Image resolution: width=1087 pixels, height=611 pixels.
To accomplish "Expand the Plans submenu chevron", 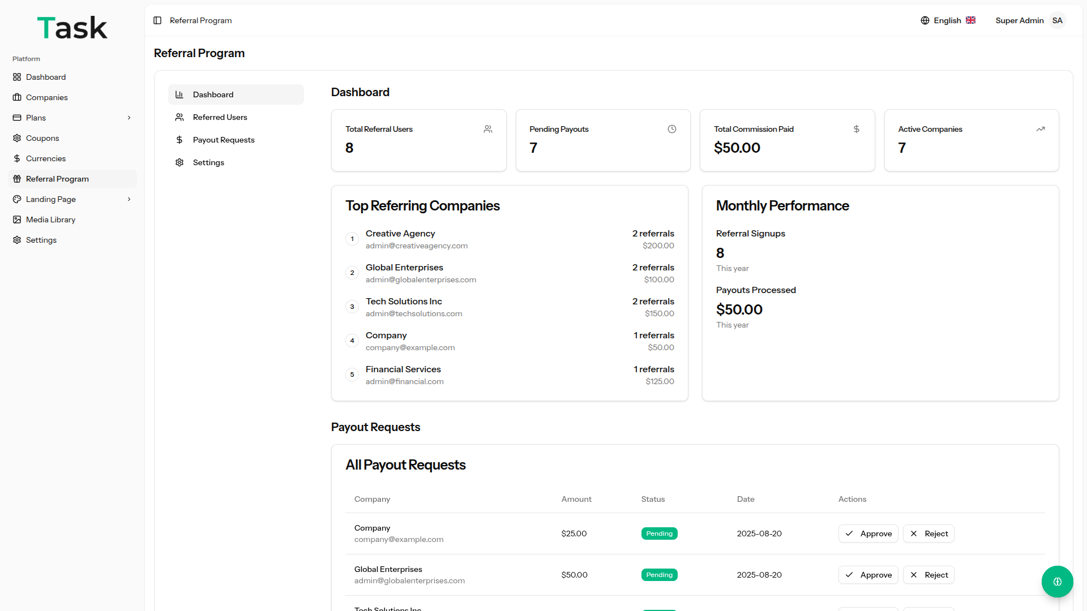I will [129, 118].
